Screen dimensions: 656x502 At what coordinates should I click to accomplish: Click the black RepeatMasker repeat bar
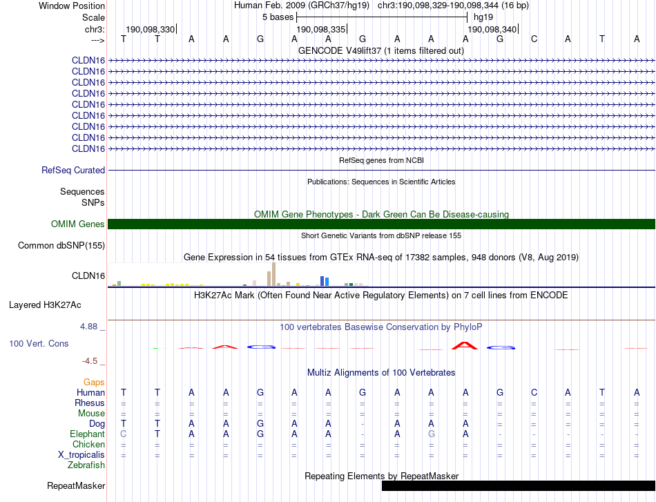pos(519,485)
